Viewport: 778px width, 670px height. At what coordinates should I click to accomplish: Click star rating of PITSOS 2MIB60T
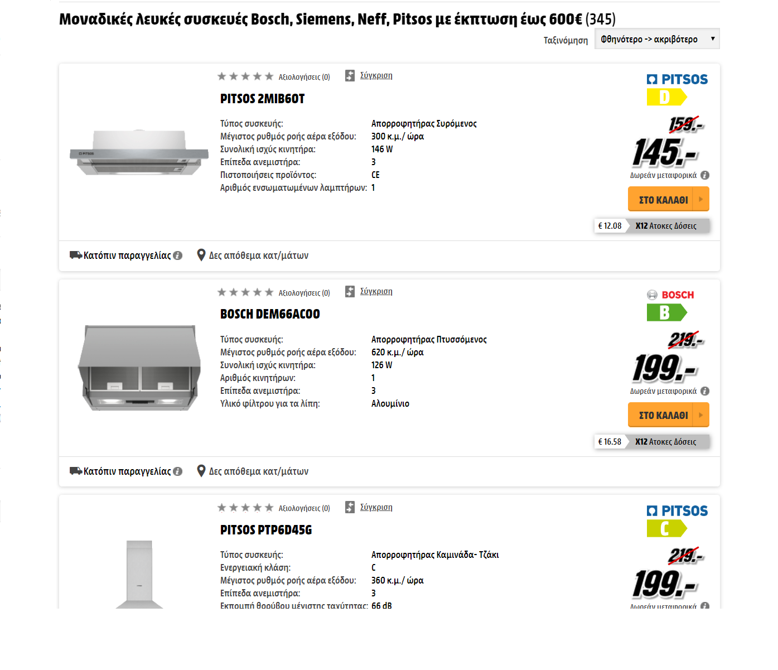tap(245, 76)
